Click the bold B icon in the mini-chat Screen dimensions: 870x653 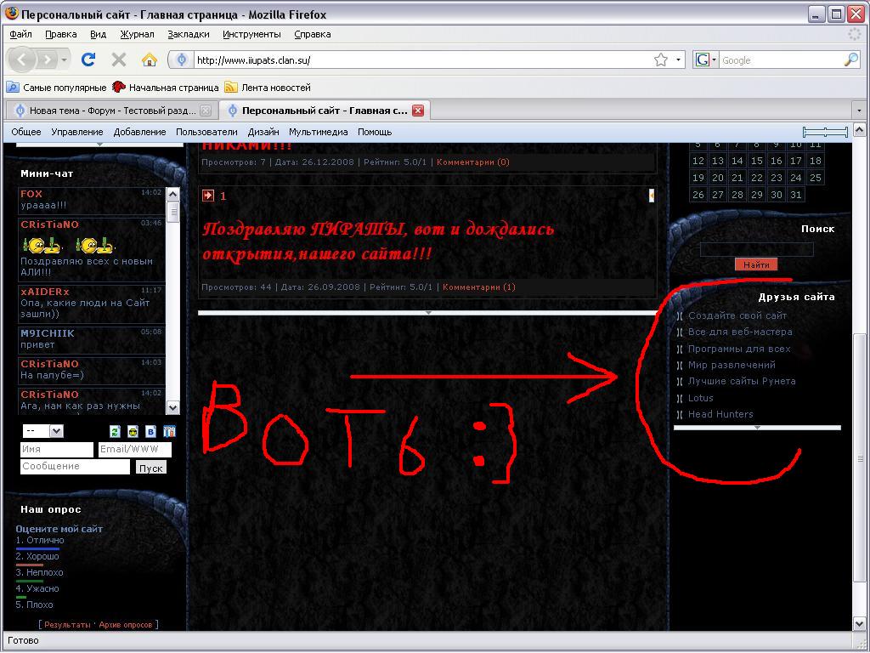(x=151, y=431)
